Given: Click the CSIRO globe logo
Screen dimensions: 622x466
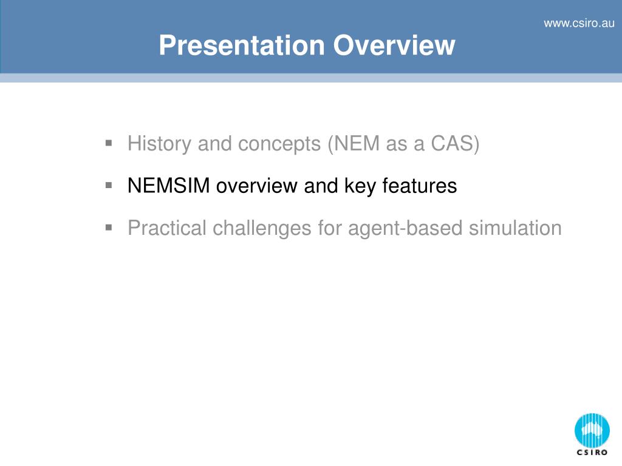Looking at the screenshot, I should coord(592,431).
